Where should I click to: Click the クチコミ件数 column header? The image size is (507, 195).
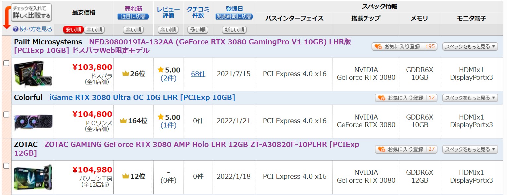pos(198,12)
